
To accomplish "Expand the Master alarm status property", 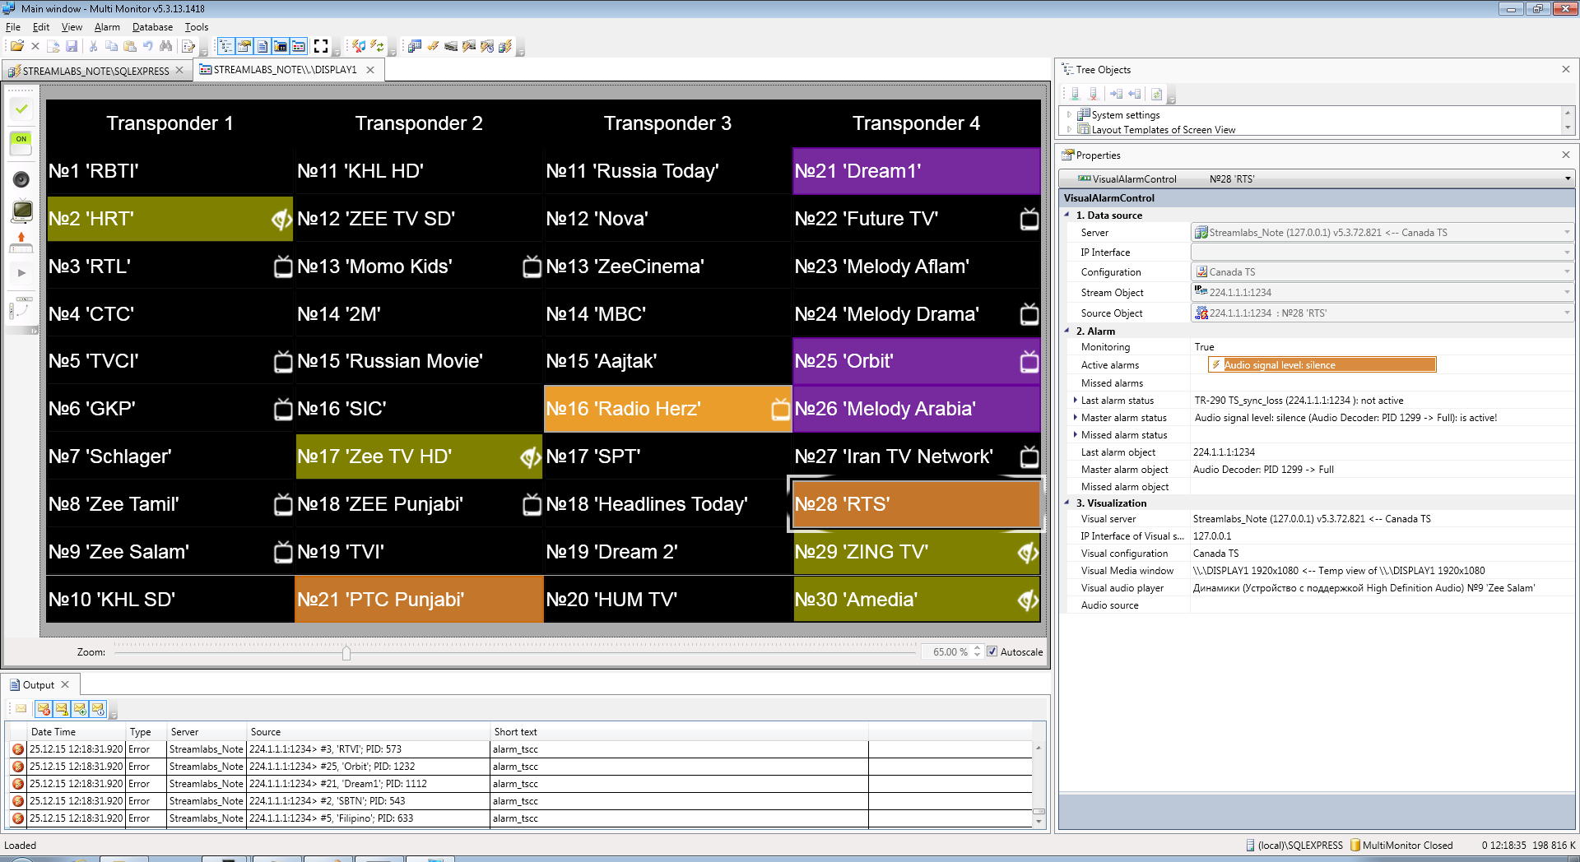I will (x=1075, y=418).
